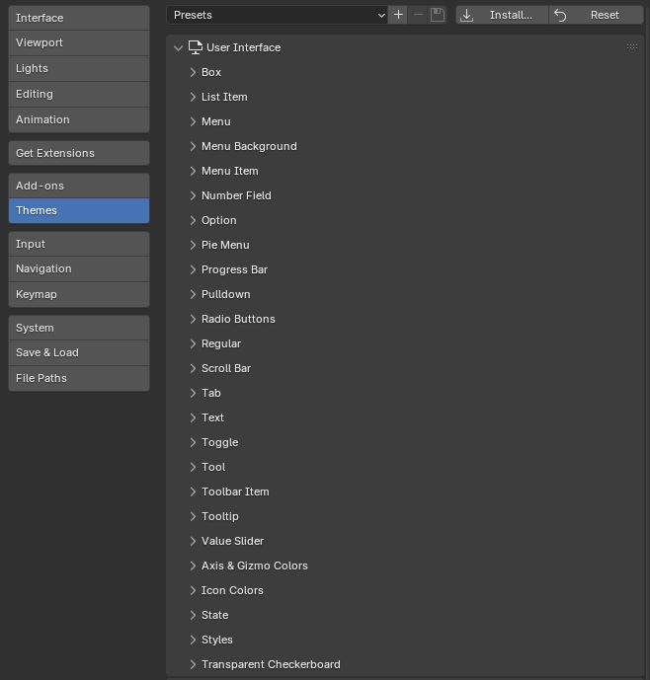Viewport: 650px width, 680px height.
Task: Open the Animation preferences tab
Action: click(x=79, y=119)
